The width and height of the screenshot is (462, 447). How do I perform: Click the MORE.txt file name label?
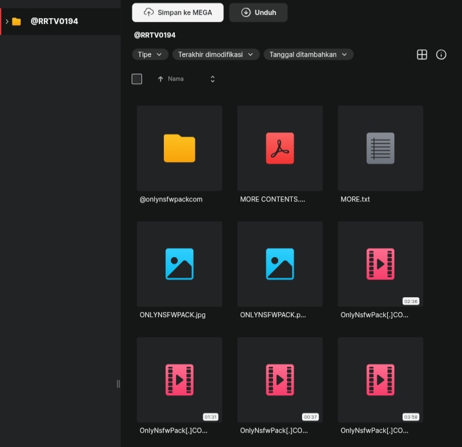(355, 199)
